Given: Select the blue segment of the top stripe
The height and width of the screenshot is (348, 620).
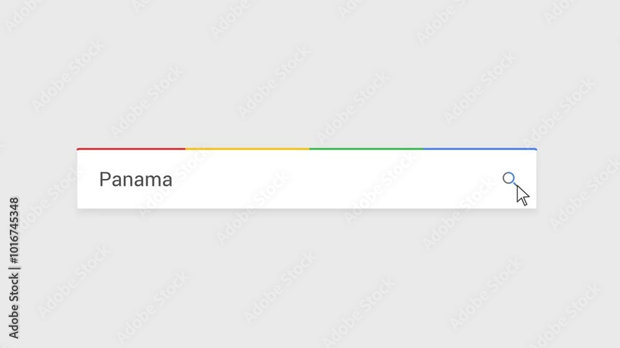Looking at the screenshot, I should tap(480, 149).
